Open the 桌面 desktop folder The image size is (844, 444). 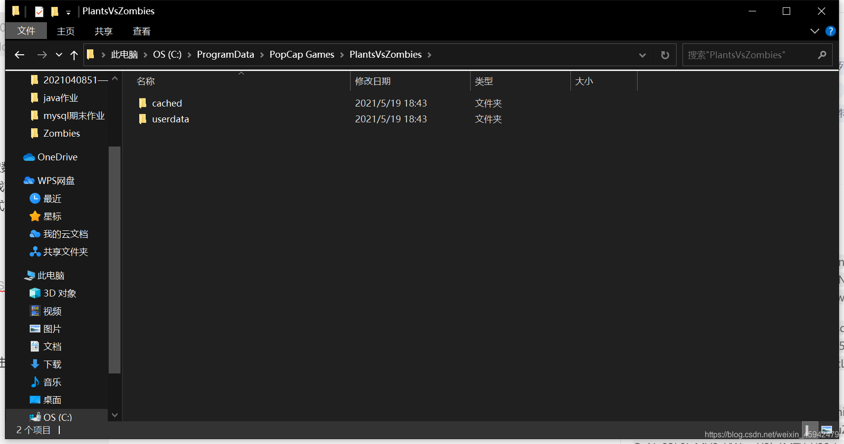46,400
